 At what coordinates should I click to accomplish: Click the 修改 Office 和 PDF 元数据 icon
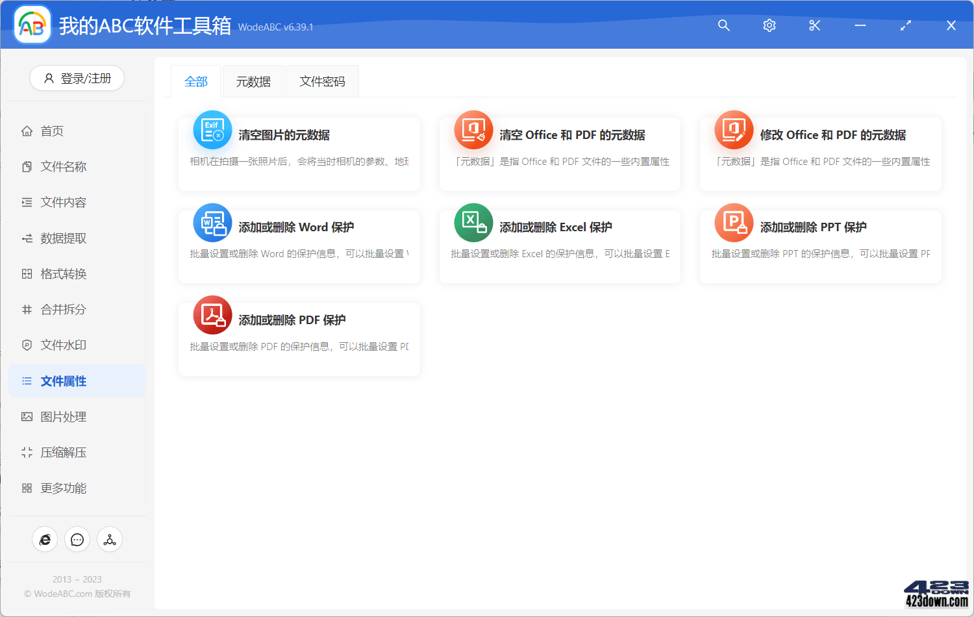pos(733,130)
